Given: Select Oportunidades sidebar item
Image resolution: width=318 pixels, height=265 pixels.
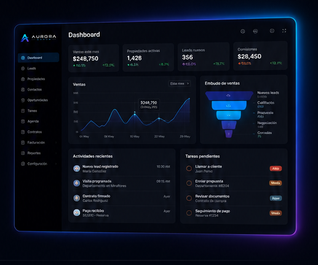Looking at the screenshot, I should pos(38,100).
